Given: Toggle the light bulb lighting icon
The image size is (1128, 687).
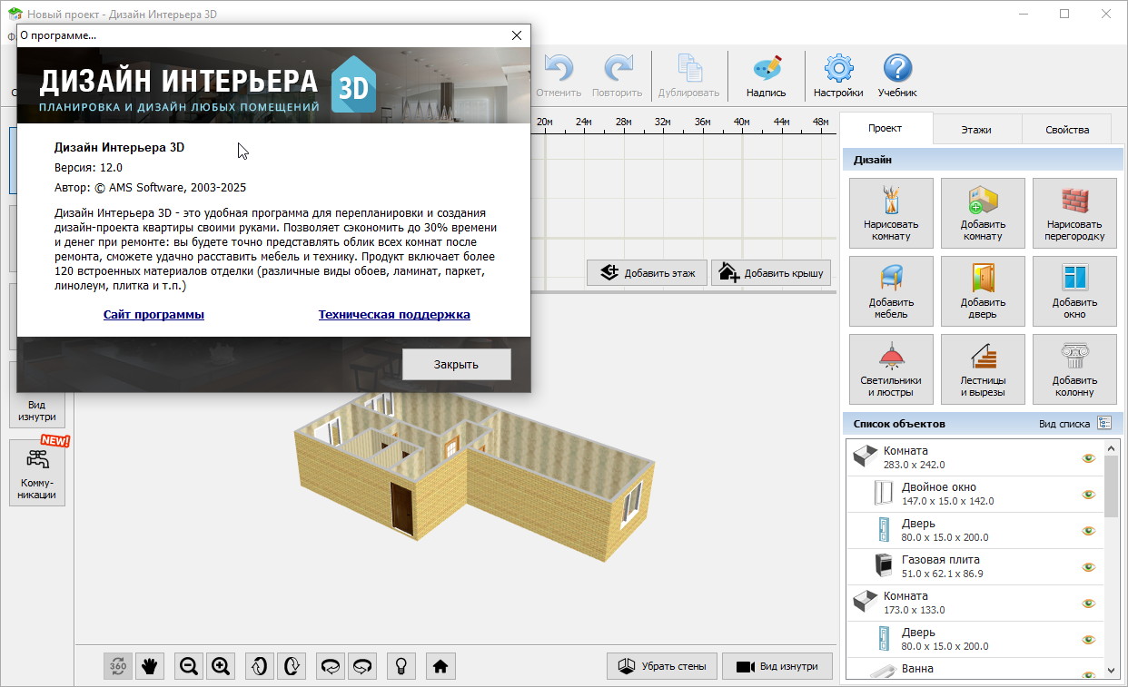Looking at the screenshot, I should 400,666.
